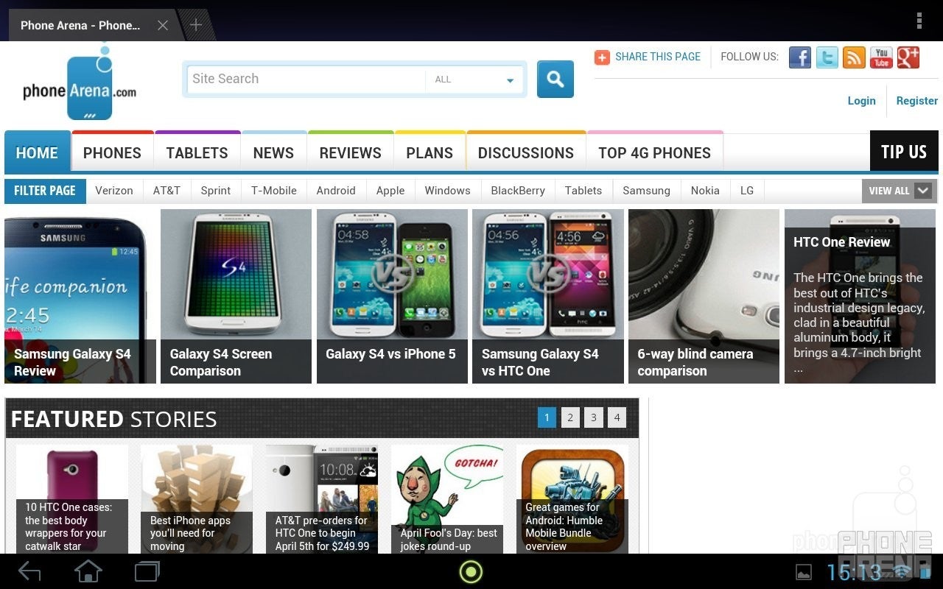Open the Twitter follow icon
The image size is (943, 589).
click(x=827, y=57)
